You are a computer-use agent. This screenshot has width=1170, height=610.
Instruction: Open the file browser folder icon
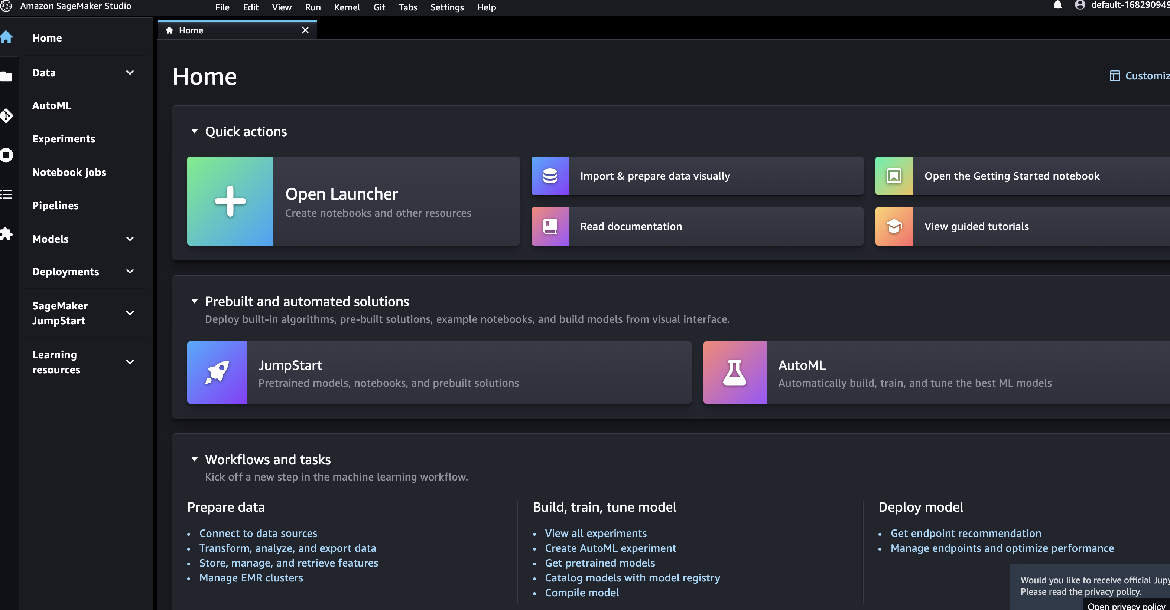(x=6, y=76)
